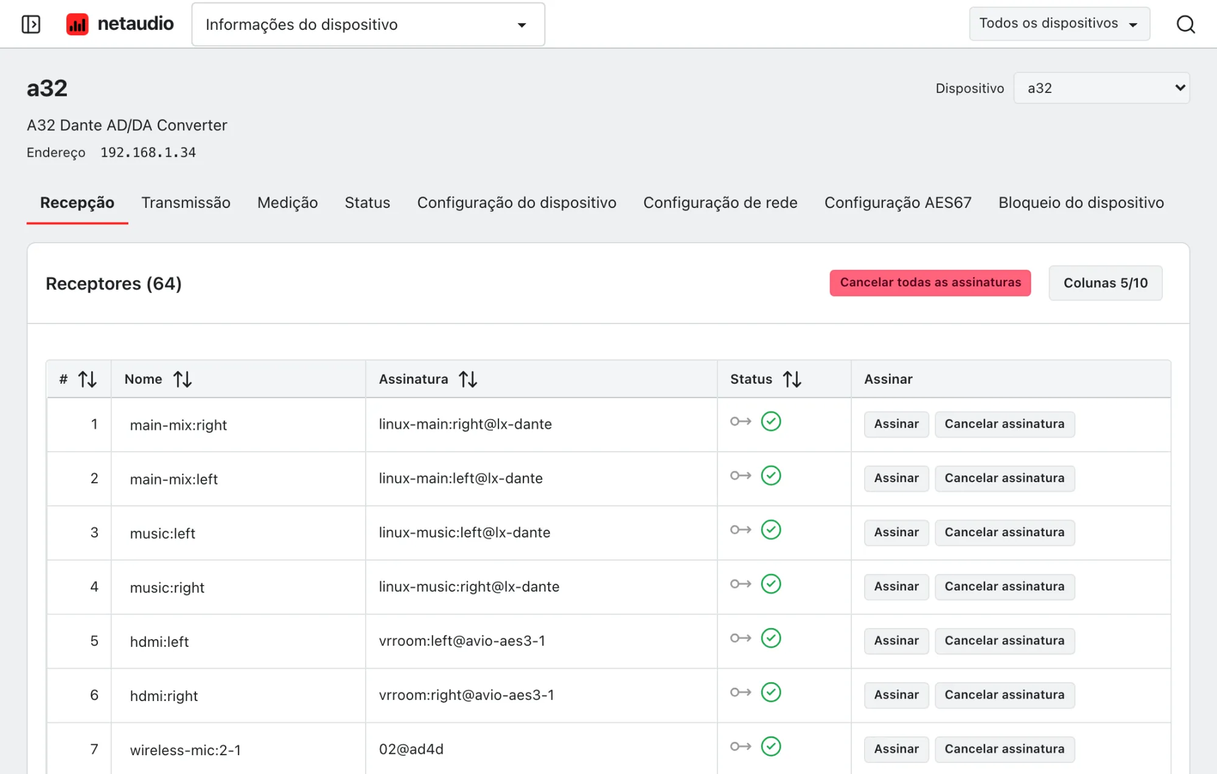
Task: Click green check status for main-mix:right
Action: coord(771,421)
